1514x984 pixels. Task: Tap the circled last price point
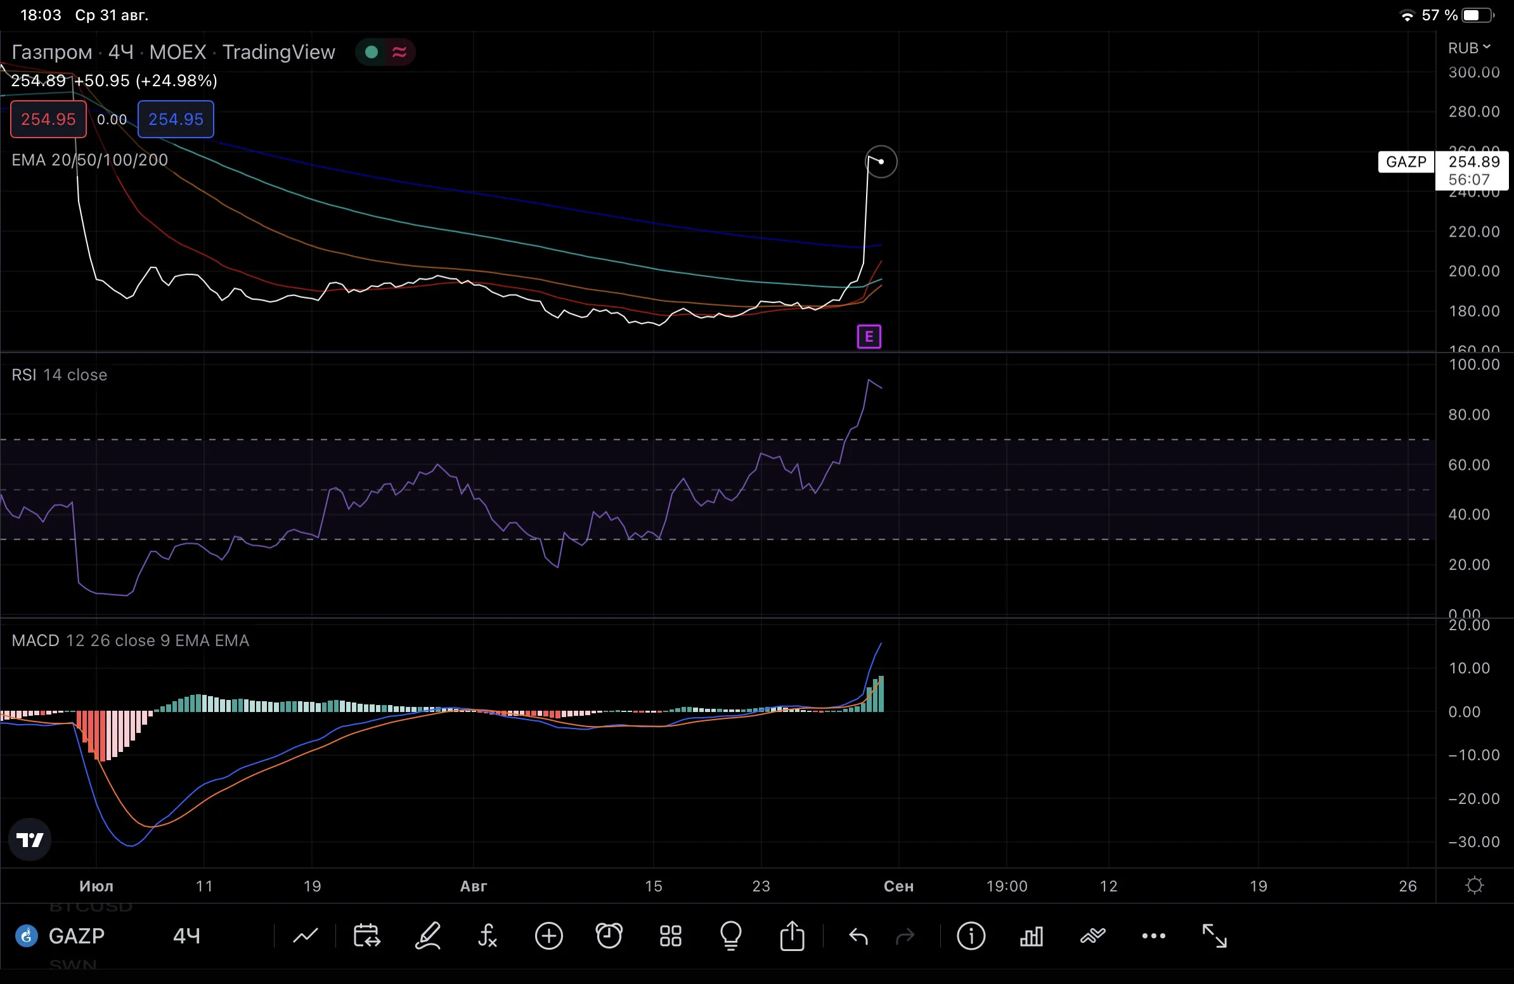881,162
